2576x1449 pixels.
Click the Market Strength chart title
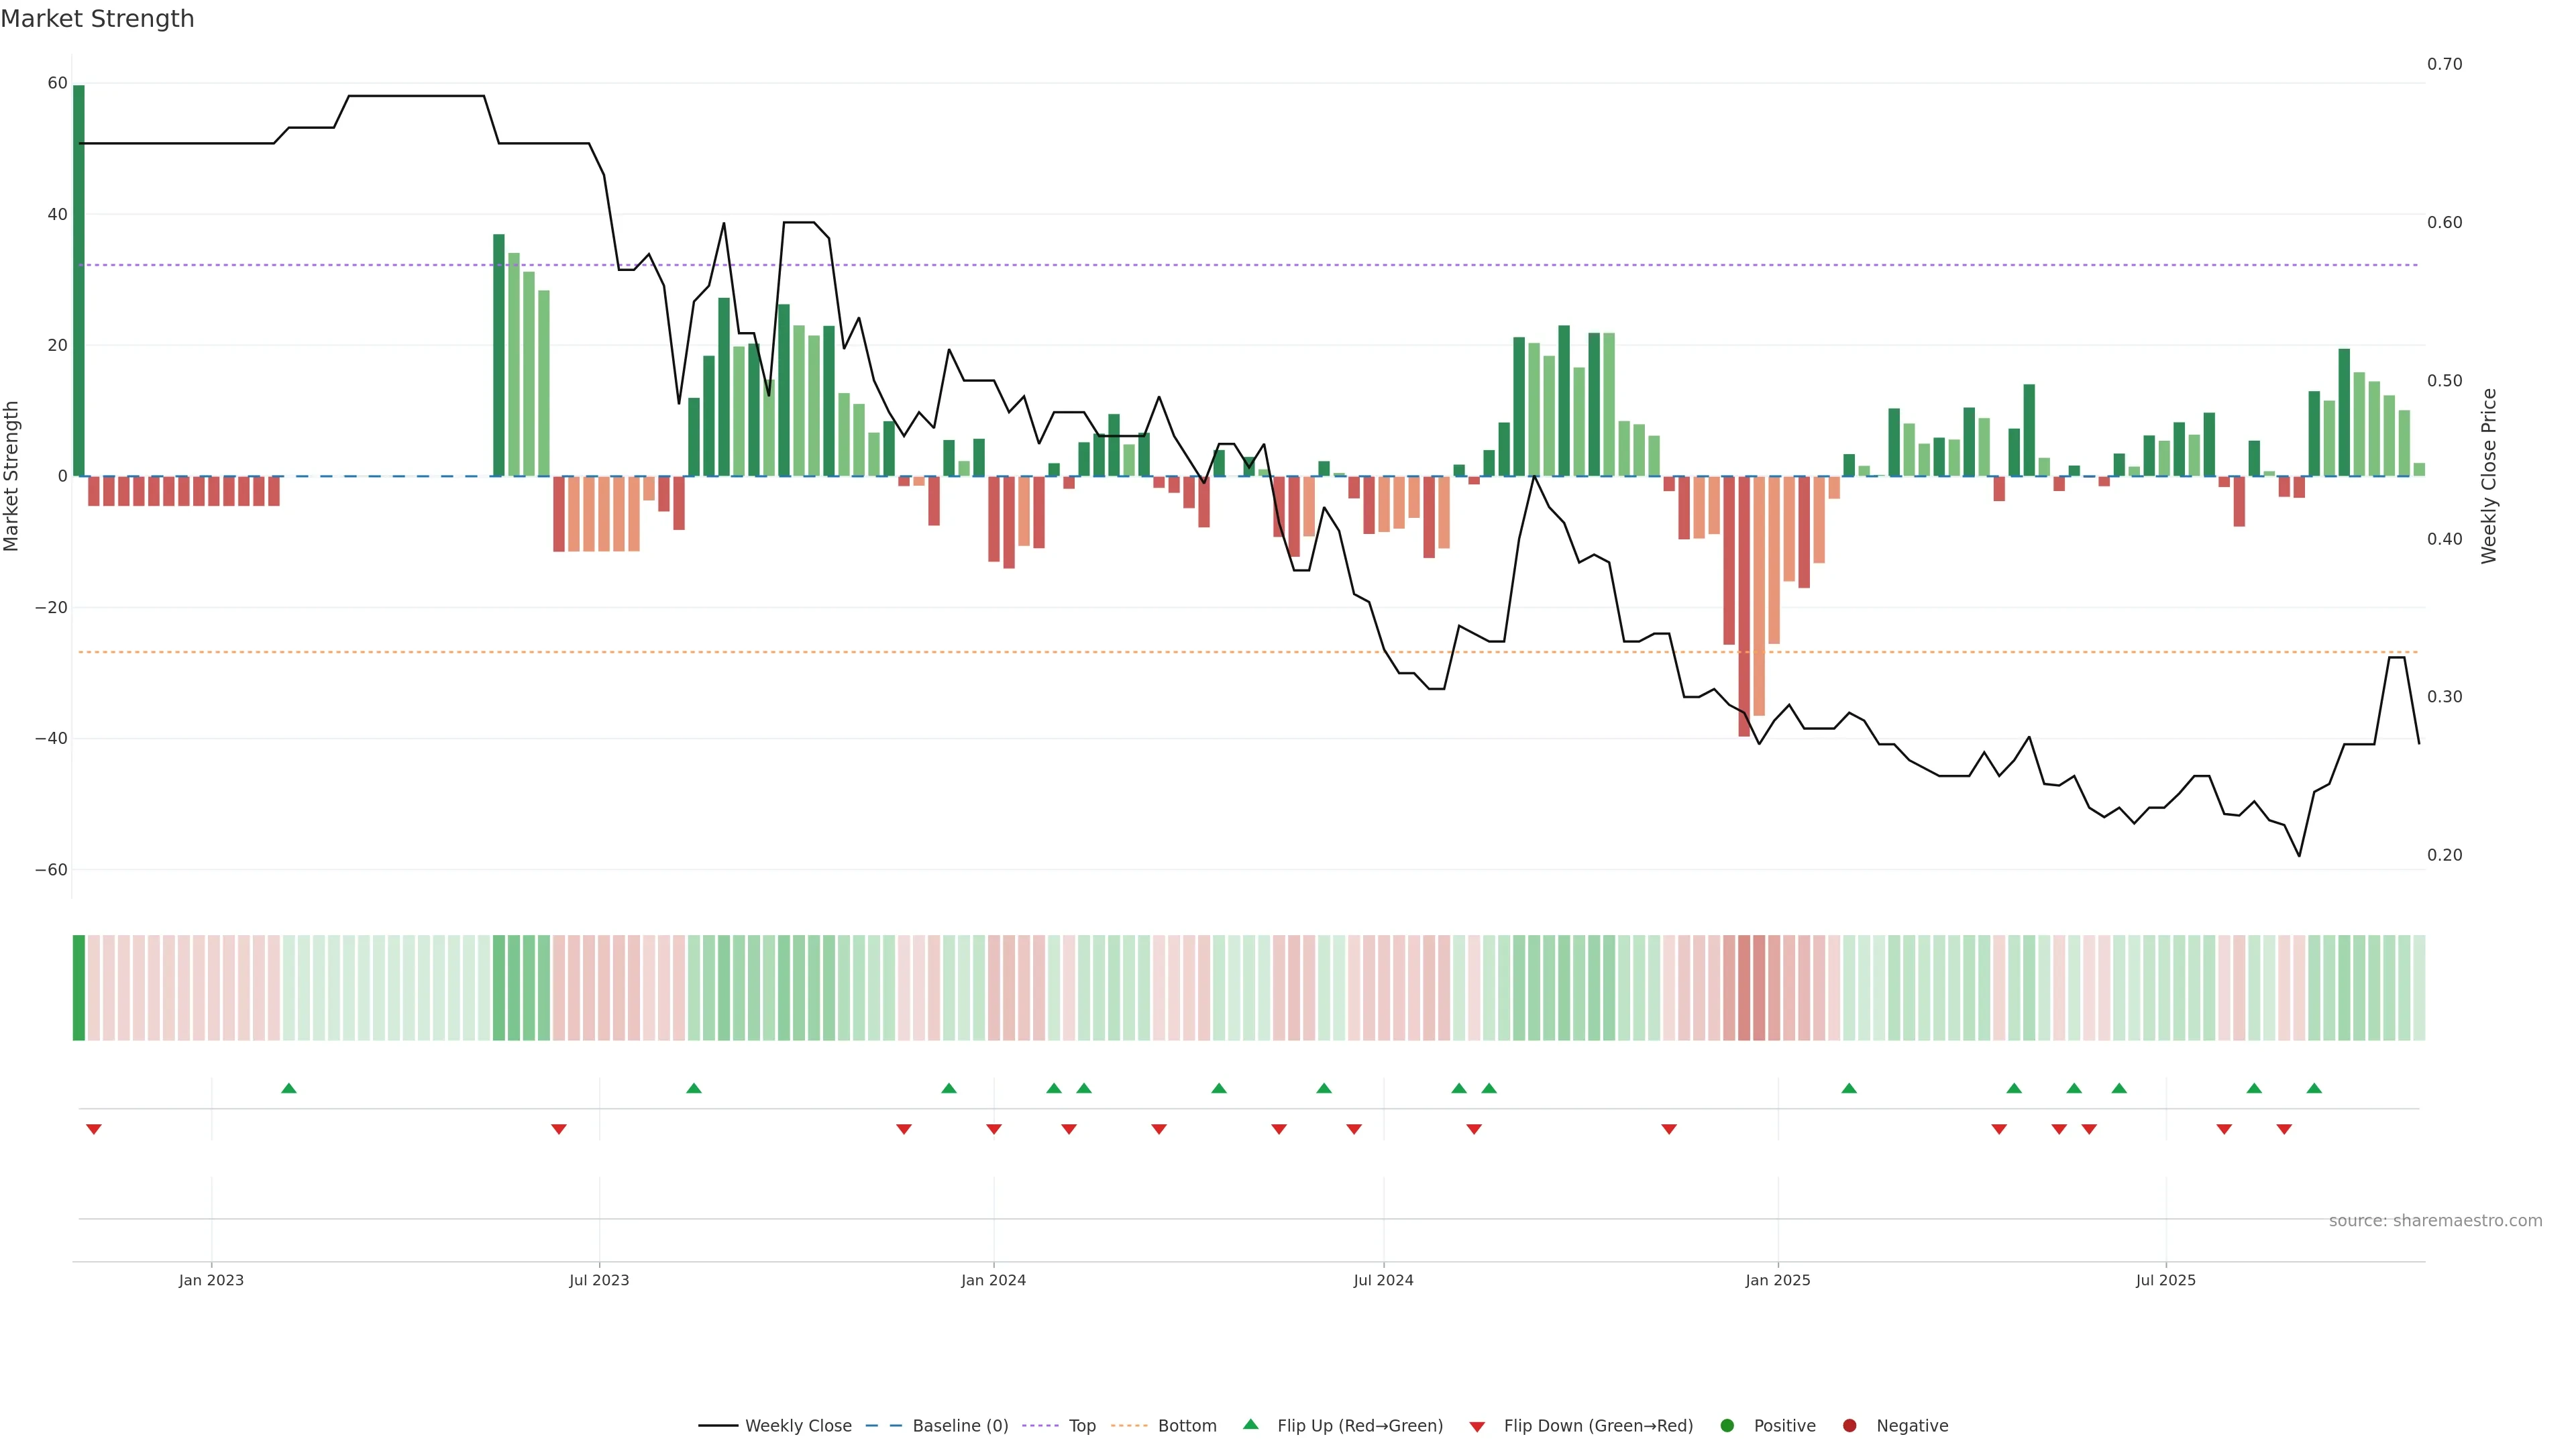(x=97, y=19)
